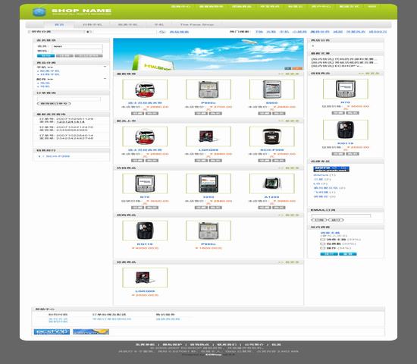Check the first poll option checkbox
The image size is (417, 364).
322,240
